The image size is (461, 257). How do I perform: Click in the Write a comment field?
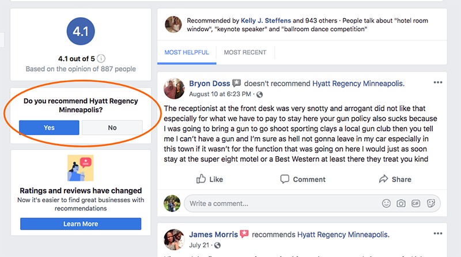(x=282, y=203)
